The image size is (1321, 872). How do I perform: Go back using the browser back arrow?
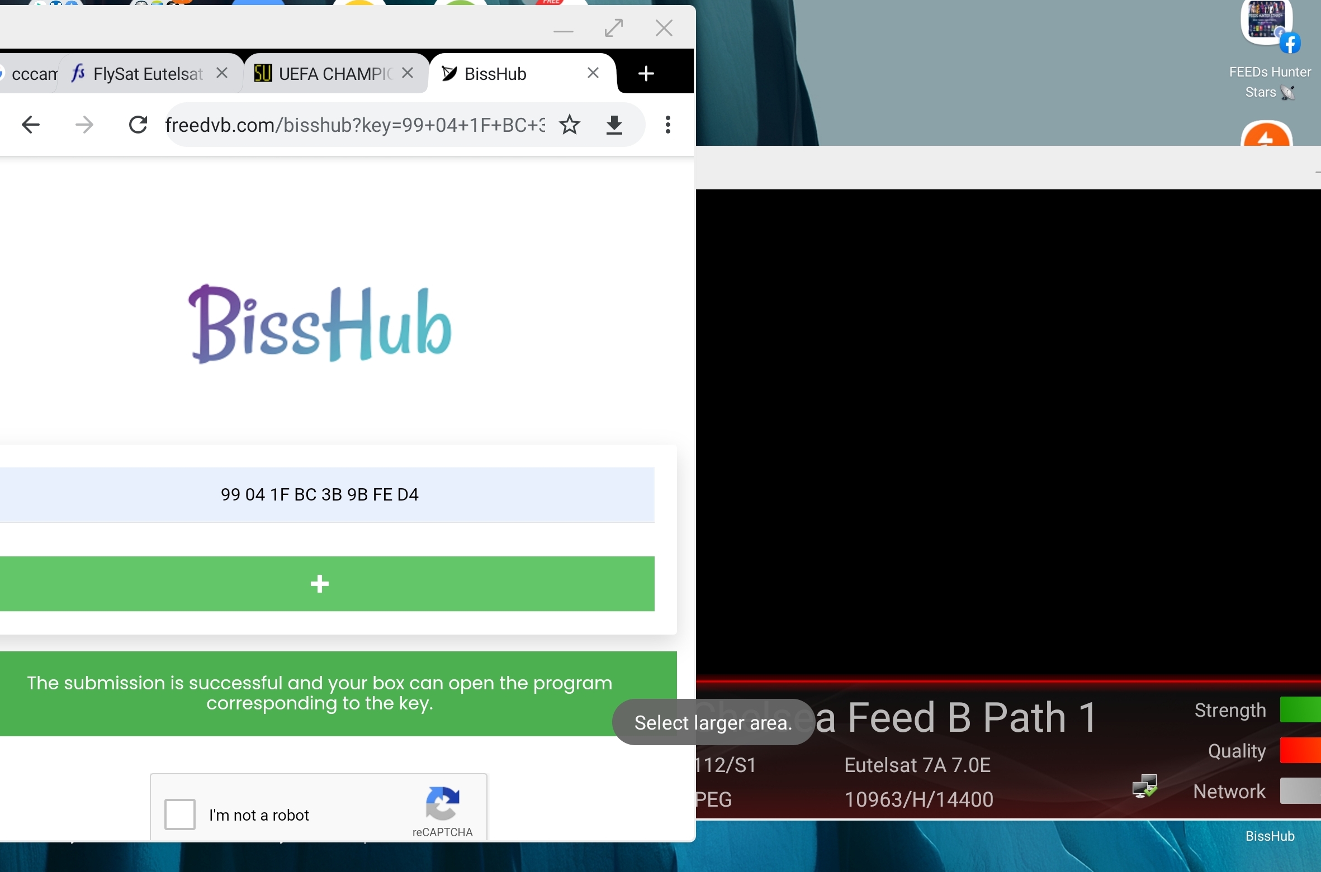pos(30,125)
